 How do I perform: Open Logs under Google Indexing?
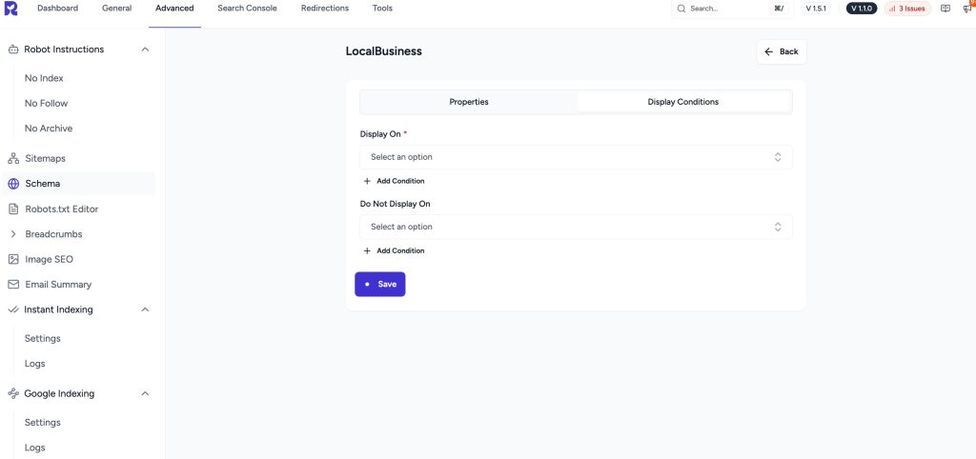tap(35, 448)
